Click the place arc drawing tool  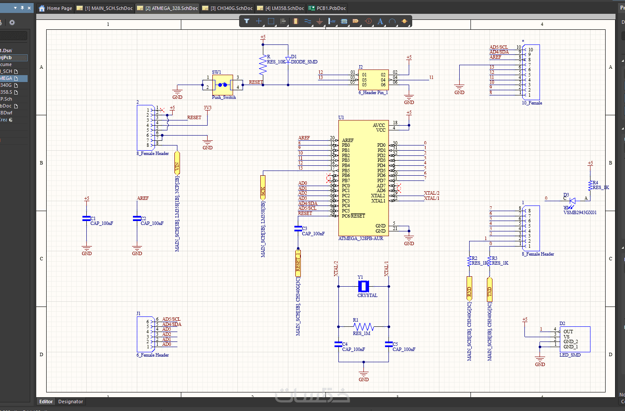pyautogui.click(x=392, y=21)
